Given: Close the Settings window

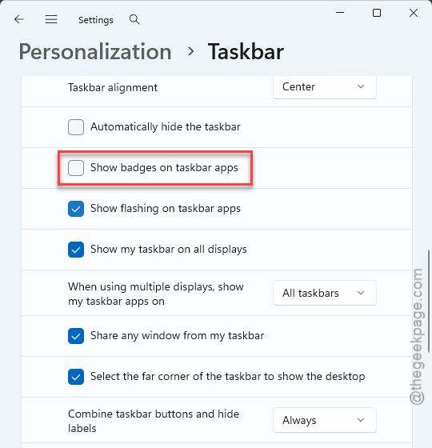Looking at the screenshot, I should click(414, 13).
